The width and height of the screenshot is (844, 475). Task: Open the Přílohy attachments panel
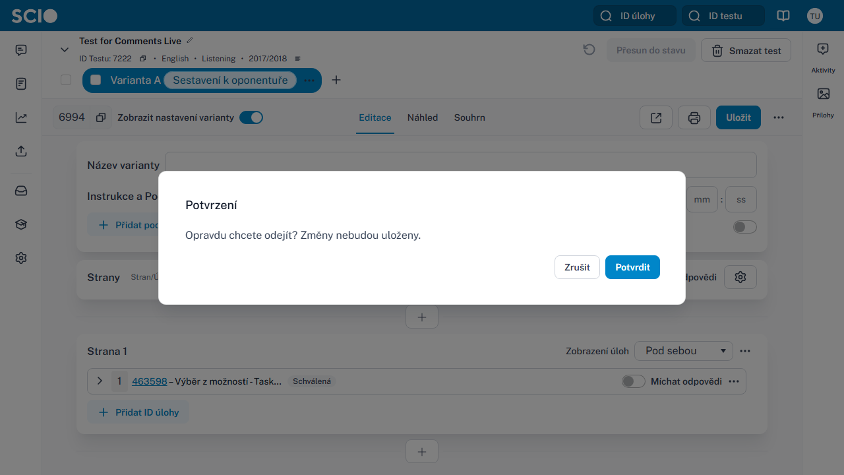[x=823, y=103]
